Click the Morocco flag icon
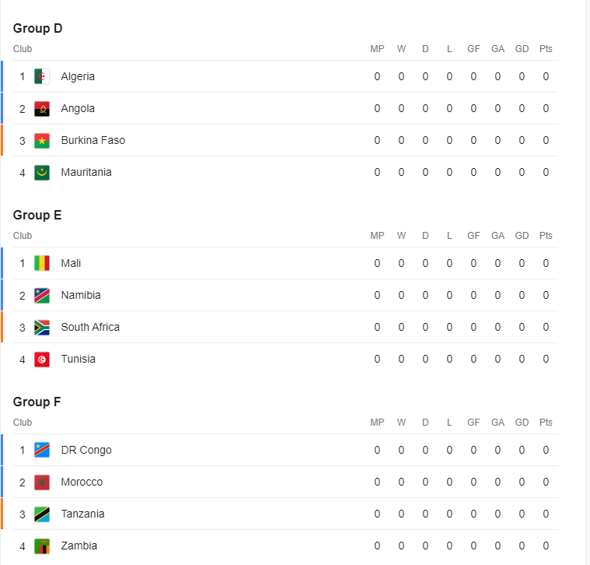 [42, 483]
